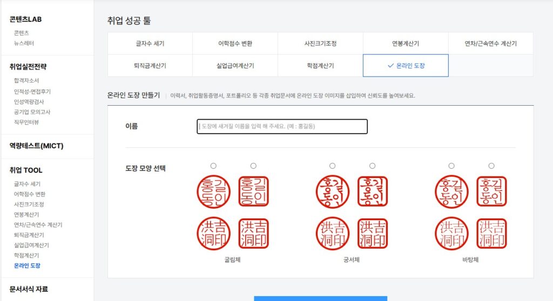This screenshot has height=301, width=553.
Task: Click the round Hanja 바탕체 stamp image
Action: [x=452, y=234]
